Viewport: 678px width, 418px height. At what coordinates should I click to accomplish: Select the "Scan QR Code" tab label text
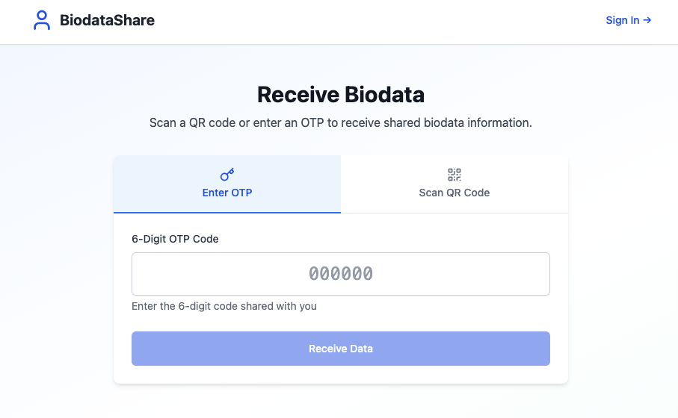[454, 193]
